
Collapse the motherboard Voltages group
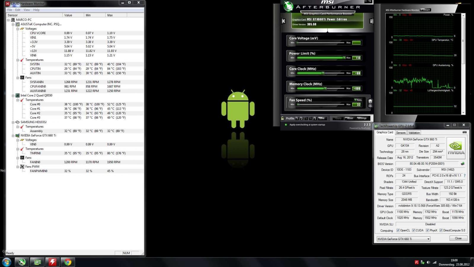tap(18, 29)
